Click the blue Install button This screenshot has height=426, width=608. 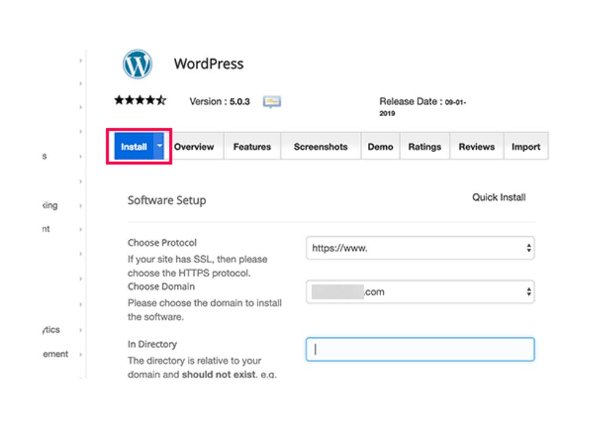click(134, 146)
